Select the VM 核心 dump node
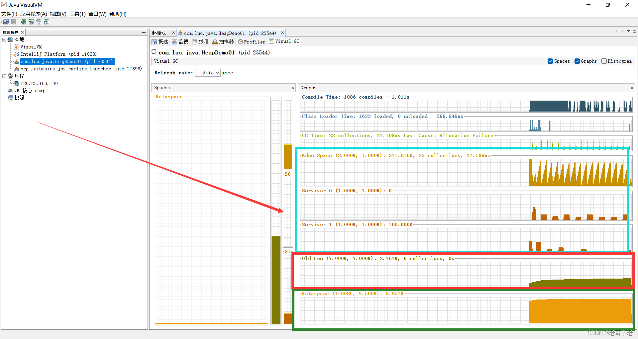The height and width of the screenshot is (339, 638). [x=30, y=91]
